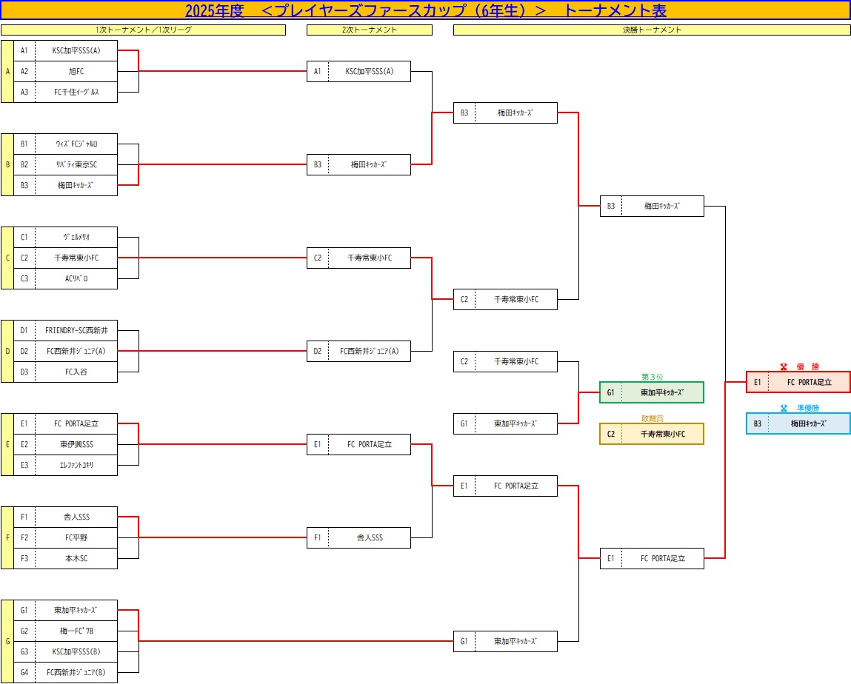
Task: Open the 2025年度 tournament title link
Action: pyautogui.click(x=425, y=10)
